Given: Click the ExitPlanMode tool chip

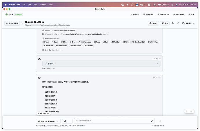Looking at the screenshot, I should coord(85,42).
